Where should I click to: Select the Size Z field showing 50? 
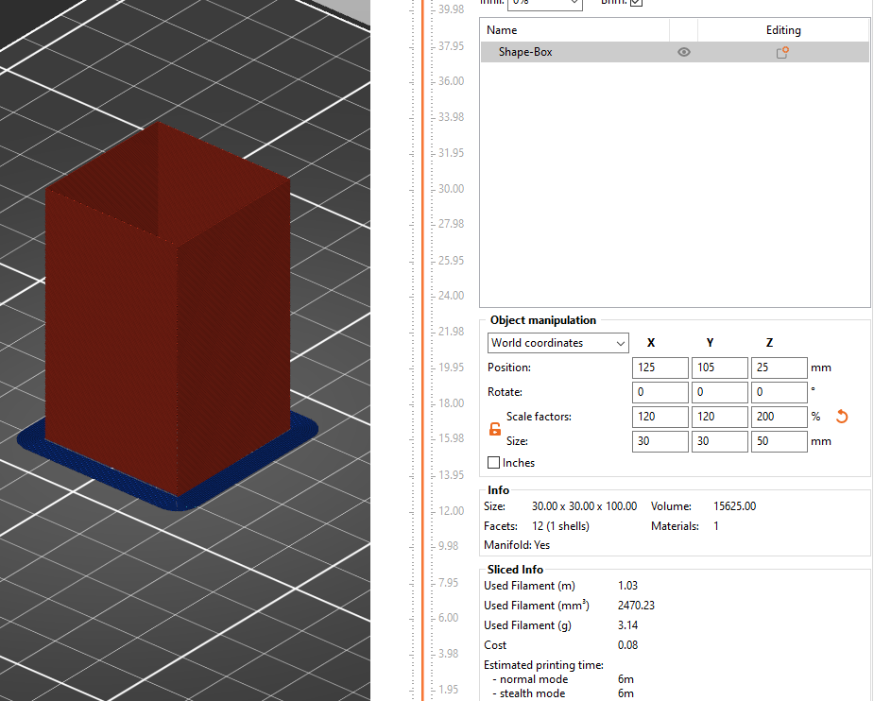[x=779, y=441]
